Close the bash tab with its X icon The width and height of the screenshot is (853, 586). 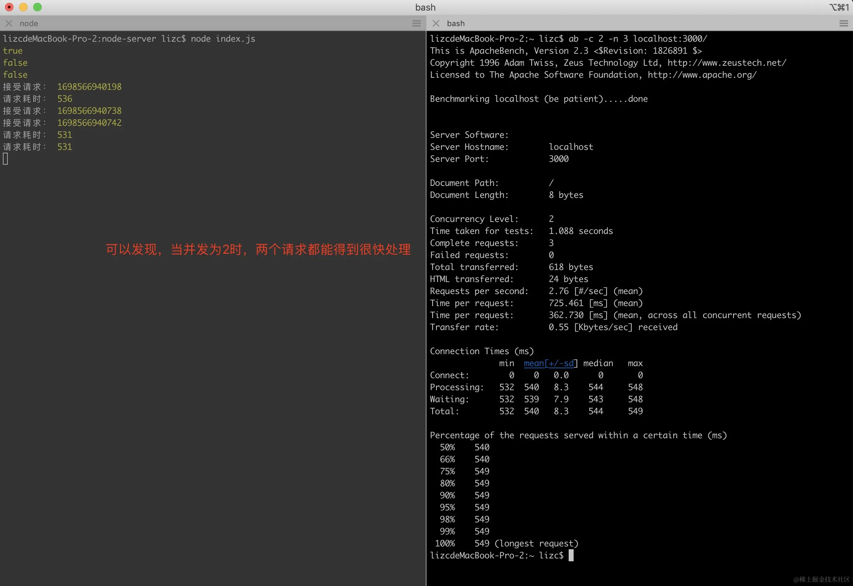436,23
